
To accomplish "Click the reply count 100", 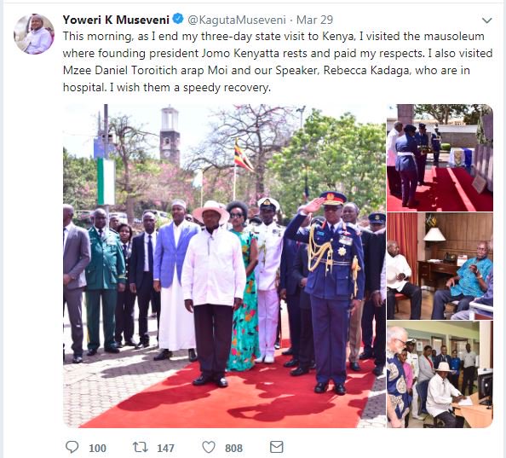I will pyautogui.click(x=97, y=449).
